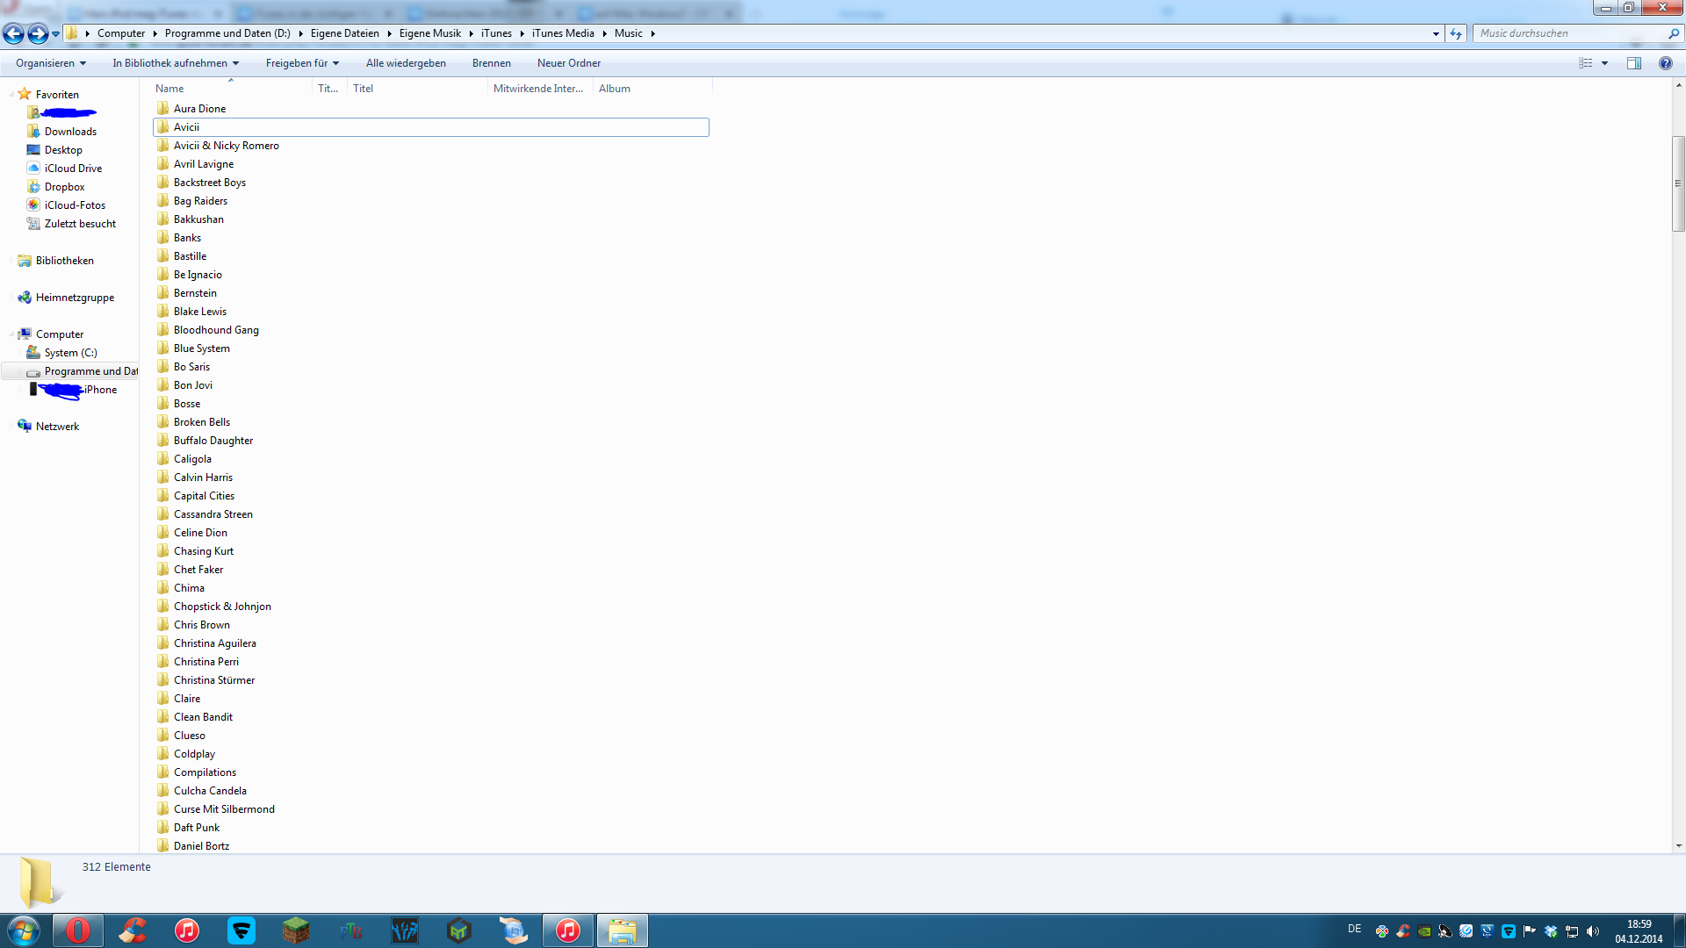This screenshot has width=1686, height=948.
Task: Open Downloads in the sidebar
Action: coord(70,132)
